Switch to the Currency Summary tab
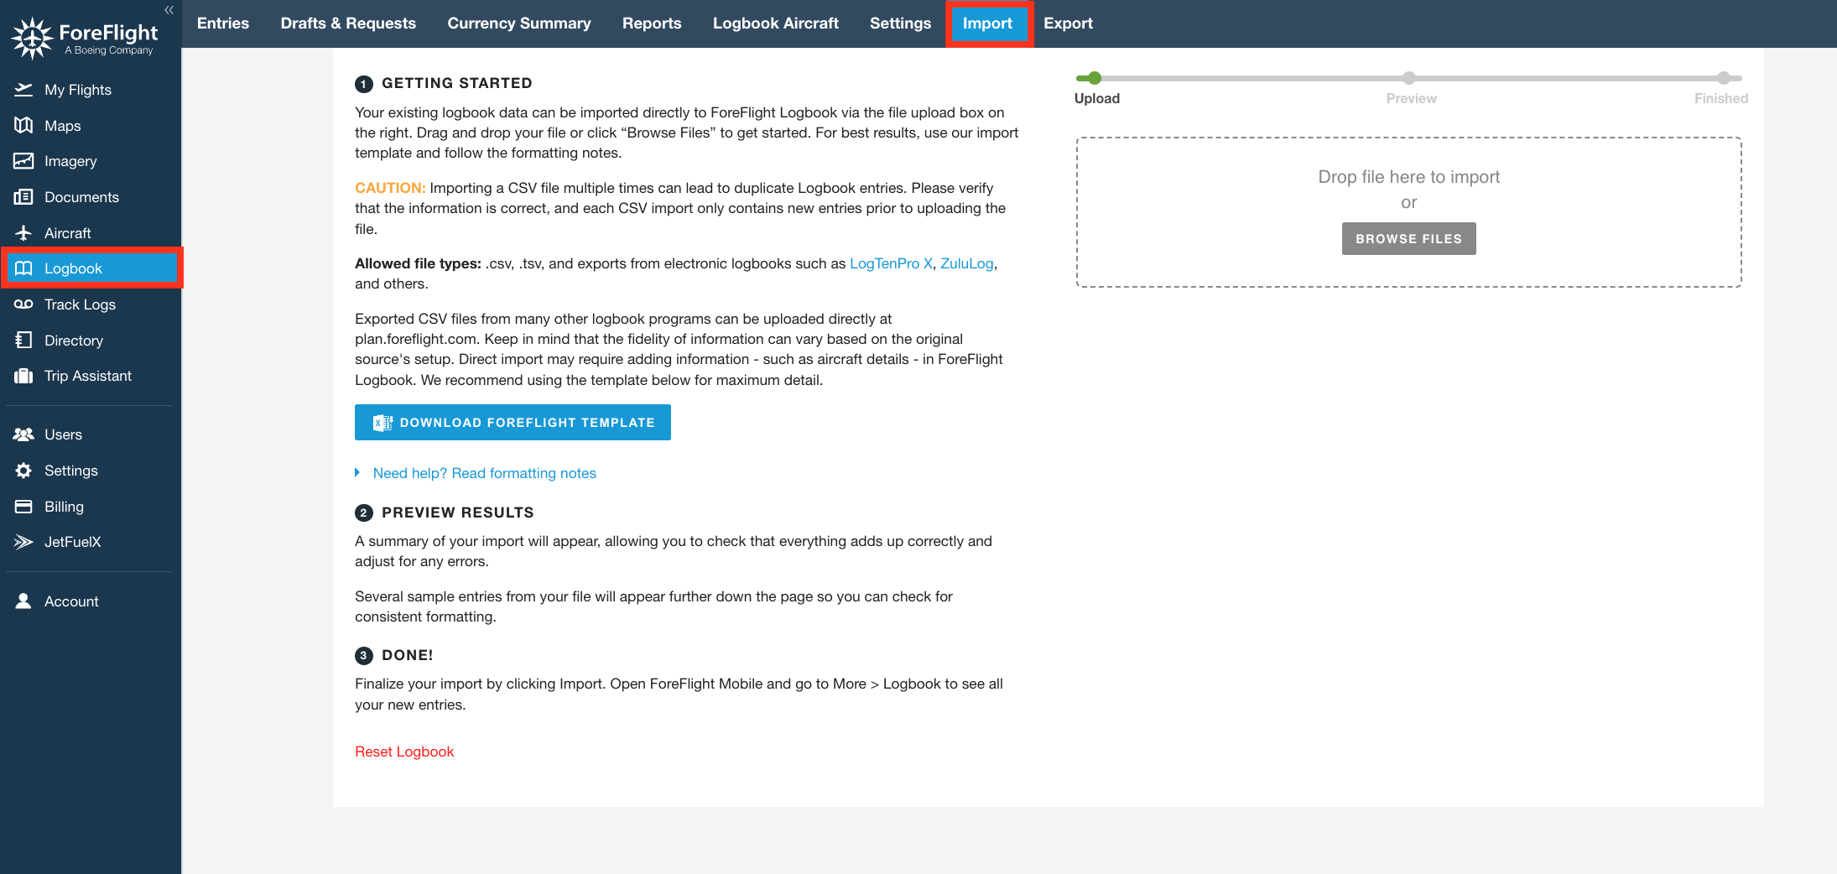This screenshot has height=874, width=1837. [x=518, y=23]
